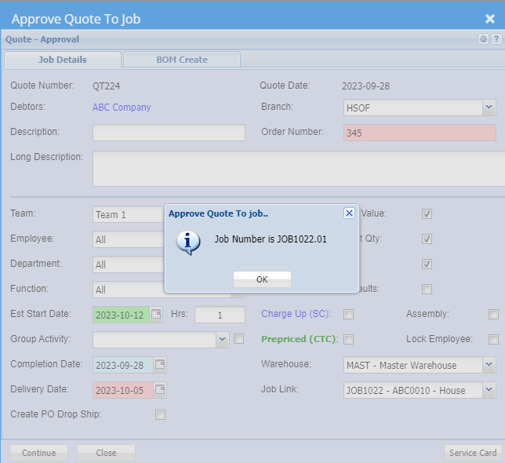Toggle the Charge Up (SC) checkbox
Viewport: 505px width, 463px height.
349,315
